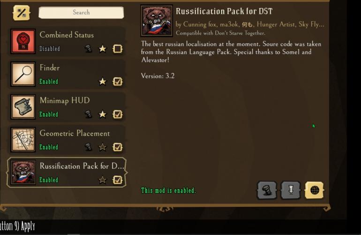Image resolution: width=361 pixels, height=235 pixels.
Task: Enable the Combined Status checkbox
Action: [117, 49]
